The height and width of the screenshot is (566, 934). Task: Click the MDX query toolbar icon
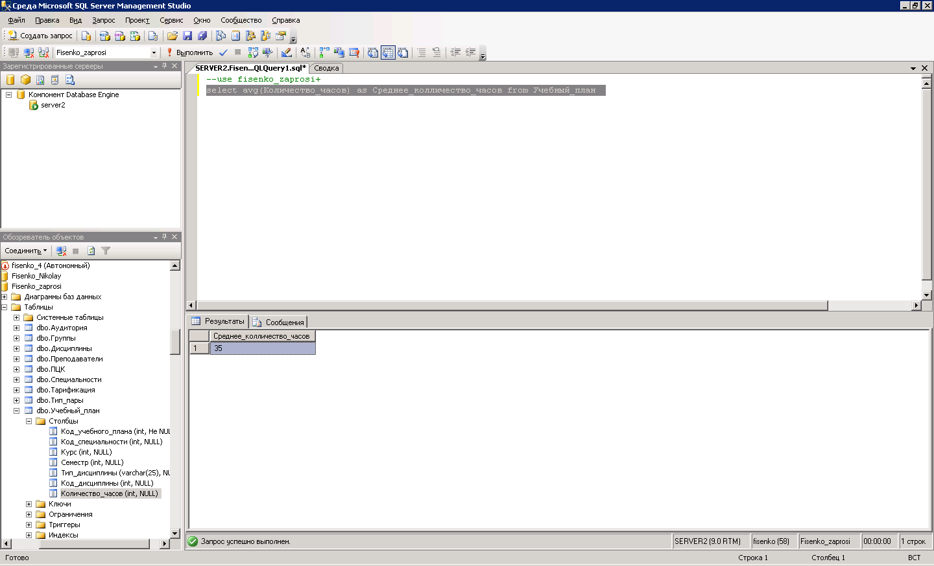tap(104, 36)
